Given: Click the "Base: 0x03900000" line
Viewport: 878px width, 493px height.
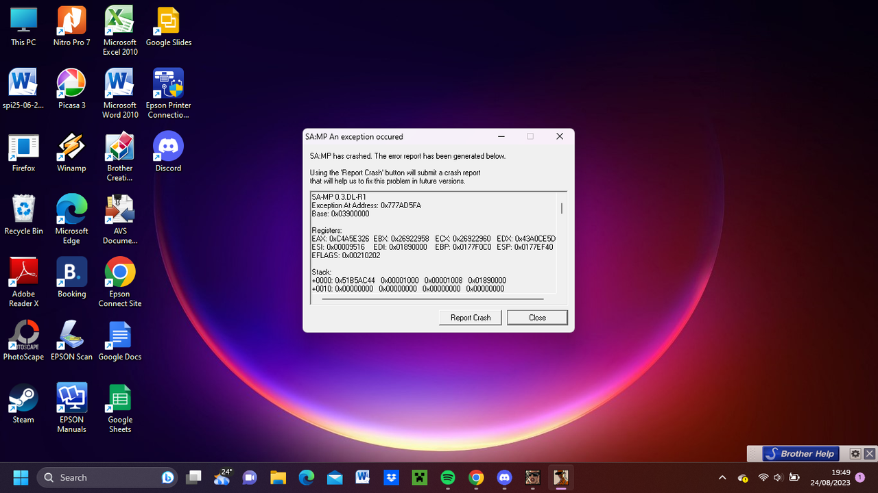Looking at the screenshot, I should click(340, 214).
